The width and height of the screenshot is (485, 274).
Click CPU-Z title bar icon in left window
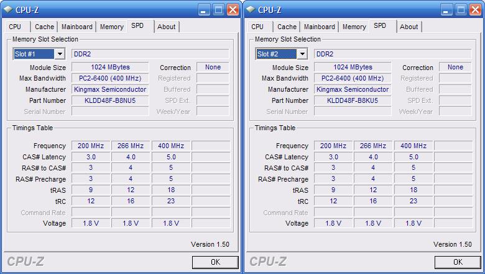[x=8, y=10]
